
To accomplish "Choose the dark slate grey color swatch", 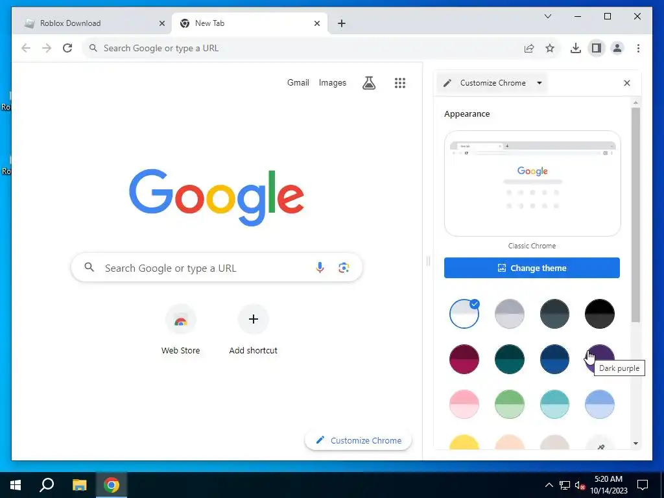I will point(554,314).
